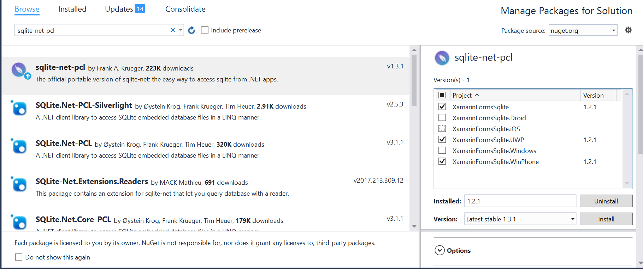Image resolution: width=643 pixels, height=269 pixels.
Task: Expand the Options section
Action: 440,250
